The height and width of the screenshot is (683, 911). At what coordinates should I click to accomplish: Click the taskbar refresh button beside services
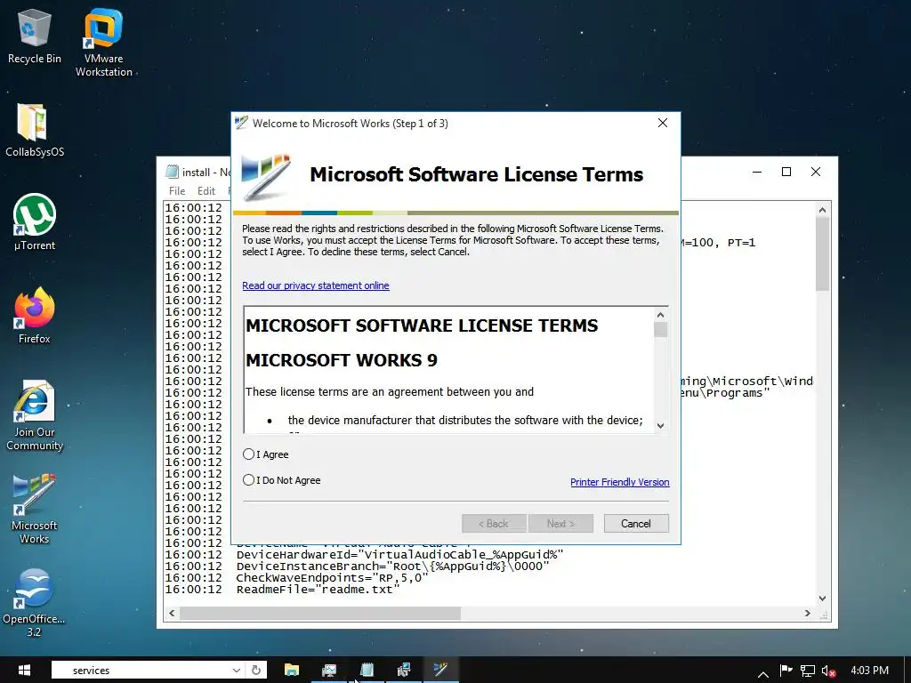point(255,671)
